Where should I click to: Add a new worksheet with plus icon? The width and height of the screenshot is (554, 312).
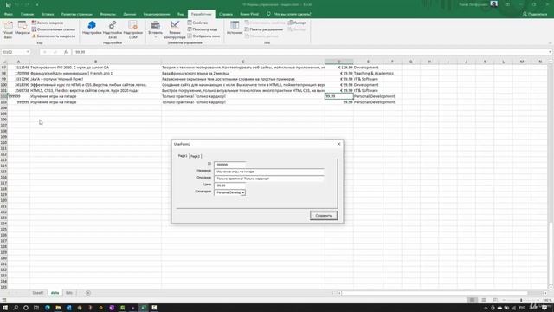[88, 293]
